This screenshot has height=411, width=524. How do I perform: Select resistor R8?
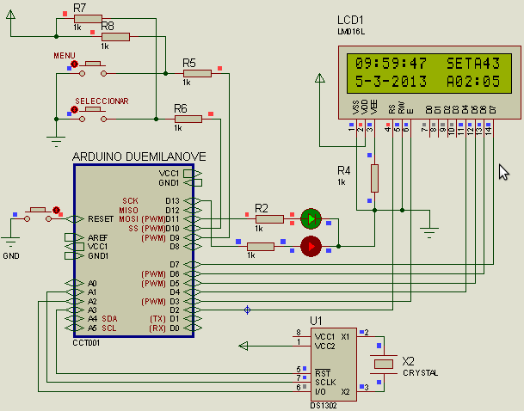point(115,37)
